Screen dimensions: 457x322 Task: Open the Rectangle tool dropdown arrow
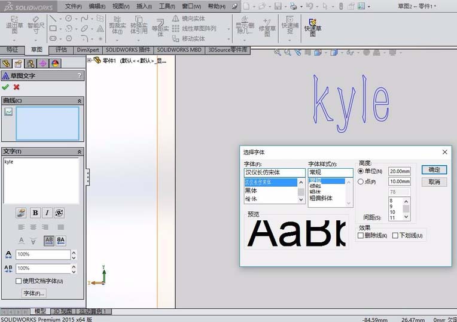[60, 29]
